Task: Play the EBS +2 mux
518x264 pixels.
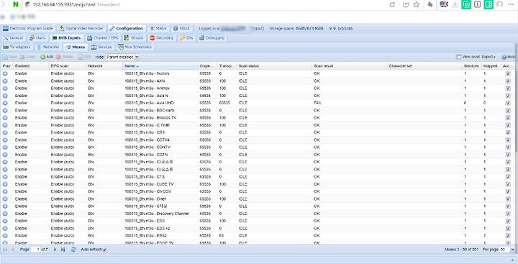Action: pos(5,228)
